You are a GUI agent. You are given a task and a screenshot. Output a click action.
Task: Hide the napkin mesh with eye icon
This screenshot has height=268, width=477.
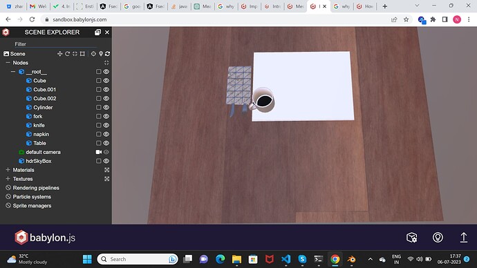(106, 134)
